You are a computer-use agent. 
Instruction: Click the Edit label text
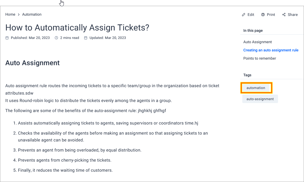(x=251, y=15)
